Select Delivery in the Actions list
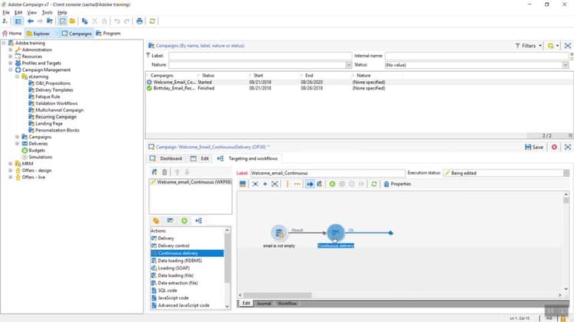The height and width of the screenshot is (322, 574). point(165,238)
